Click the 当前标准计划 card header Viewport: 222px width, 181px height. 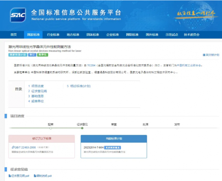[114, 138]
